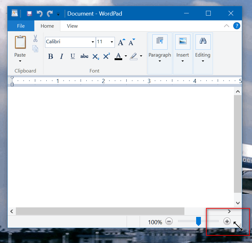Open the Editing group

pos(203,53)
